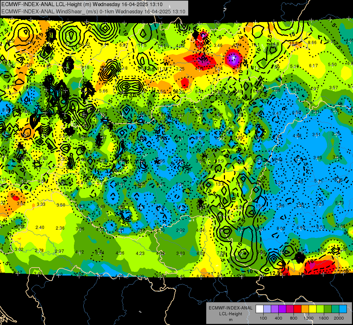Click the wind shear value '2.78'

coord(39,251)
